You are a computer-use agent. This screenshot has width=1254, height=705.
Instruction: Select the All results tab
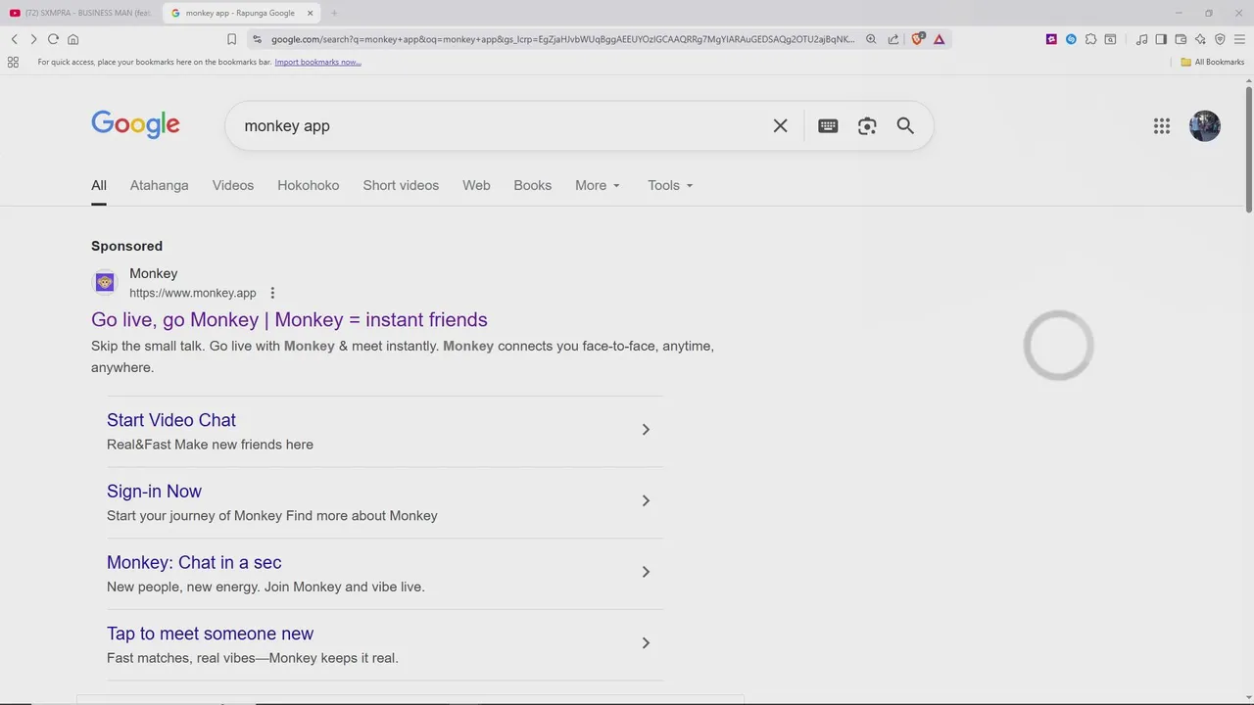[99, 185]
